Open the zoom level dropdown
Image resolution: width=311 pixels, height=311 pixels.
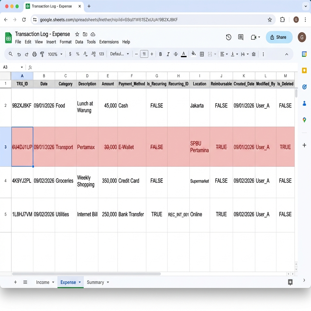(x=55, y=54)
